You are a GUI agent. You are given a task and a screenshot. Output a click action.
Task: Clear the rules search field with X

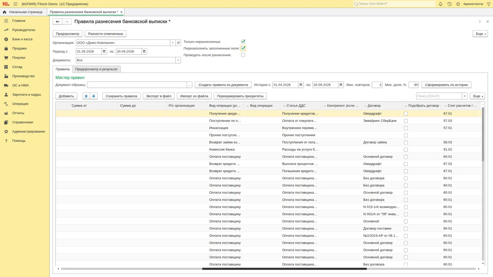click(464, 96)
